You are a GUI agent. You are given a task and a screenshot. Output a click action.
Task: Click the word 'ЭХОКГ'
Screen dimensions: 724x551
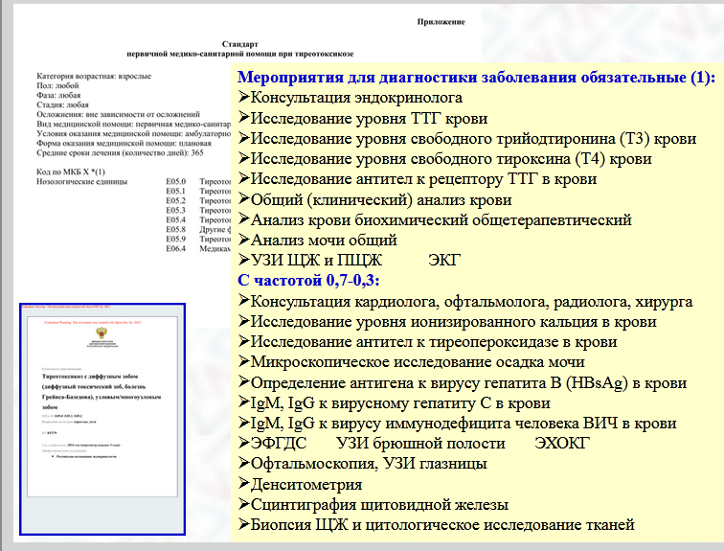point(562,444)
